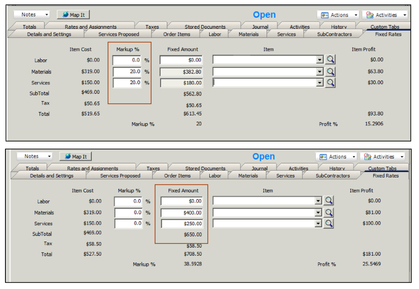419x289 pixels.
Task: Click the Map It globe button in top panel
Action: point(74,15)
